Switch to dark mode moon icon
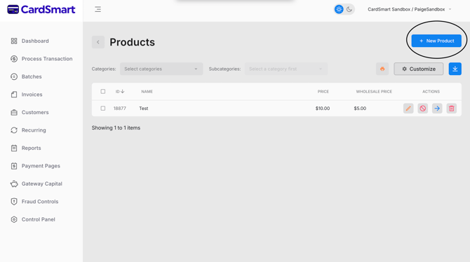The width and height of the screenshot is (470, 262). tap(349, 9)
